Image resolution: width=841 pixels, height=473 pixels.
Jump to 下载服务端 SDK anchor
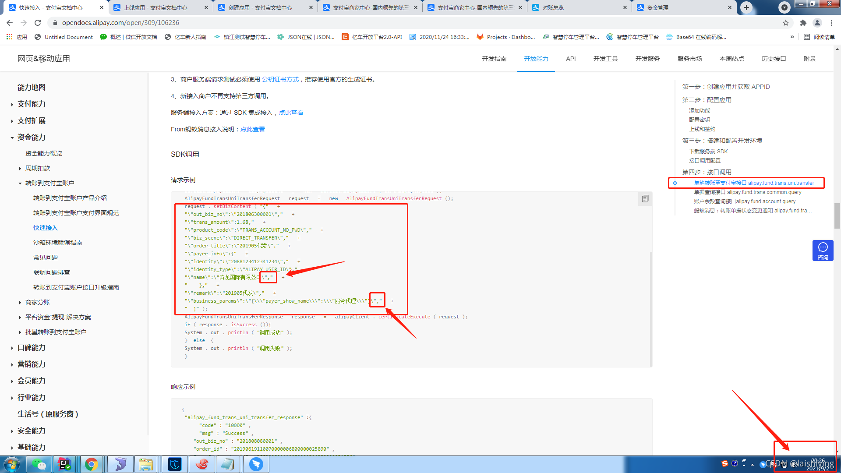[x=708, y=152]
